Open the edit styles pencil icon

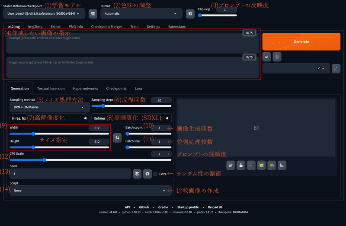tap(336, 68)
